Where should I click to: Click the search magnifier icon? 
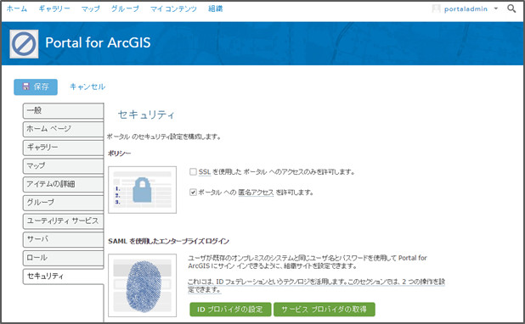[x=511, y=8]
